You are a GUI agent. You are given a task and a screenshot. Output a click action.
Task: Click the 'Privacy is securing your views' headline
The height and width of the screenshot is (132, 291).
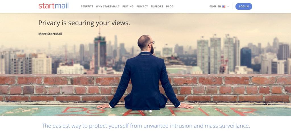coord(84,23)
